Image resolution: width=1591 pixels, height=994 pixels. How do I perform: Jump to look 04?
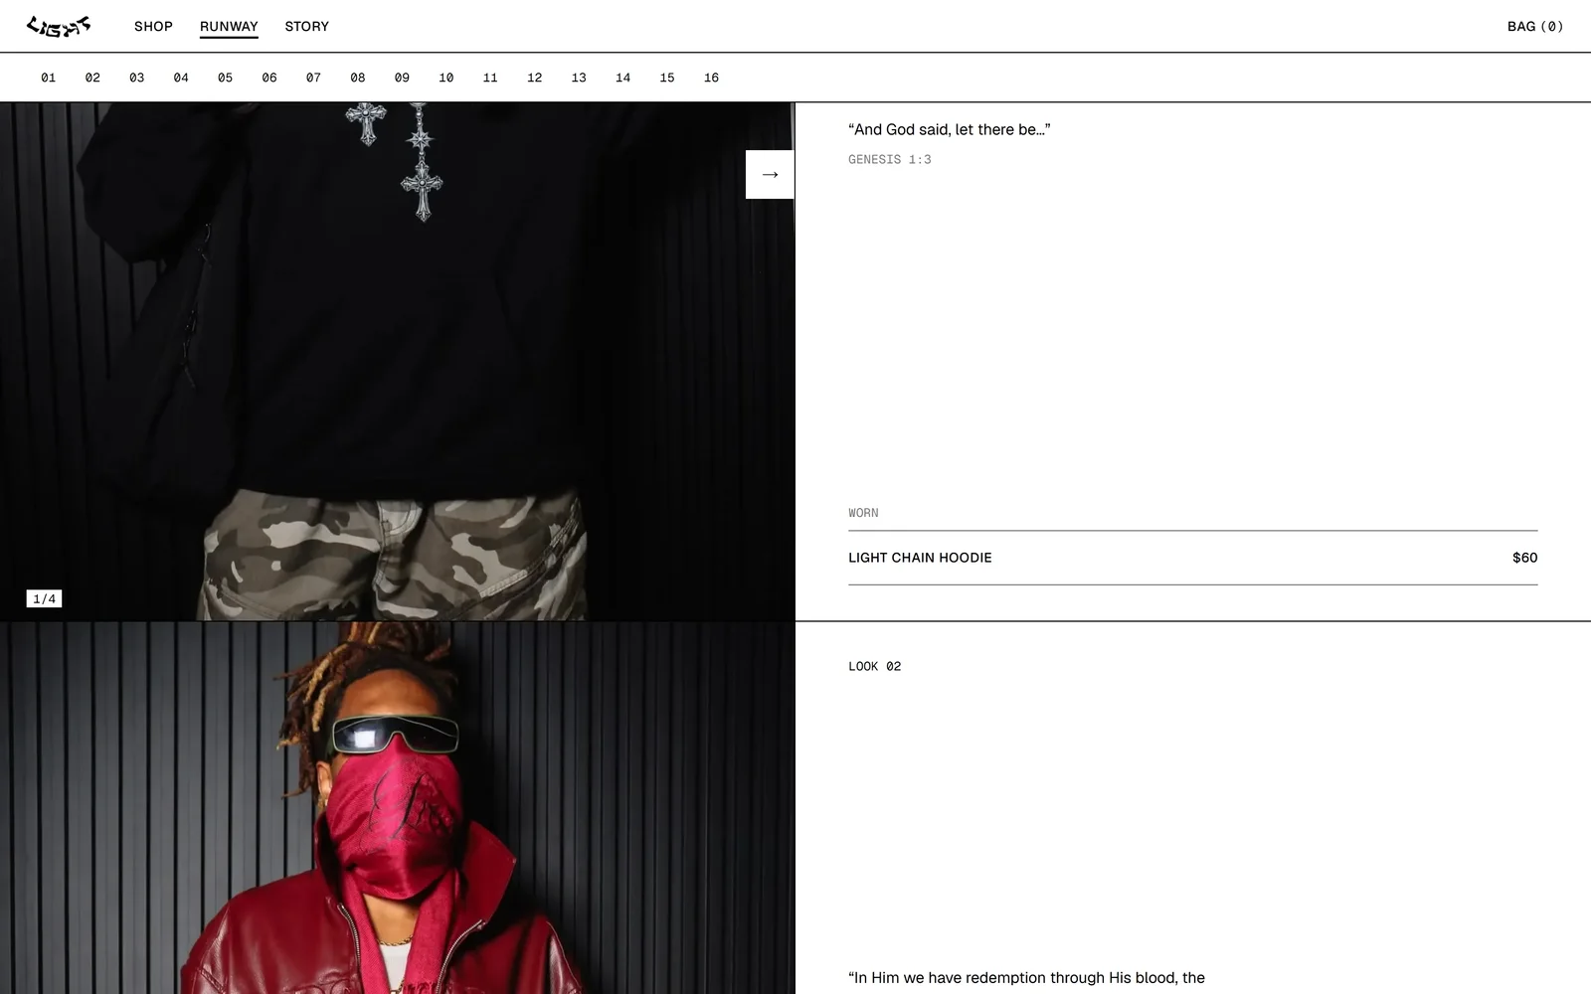[181, 78]
